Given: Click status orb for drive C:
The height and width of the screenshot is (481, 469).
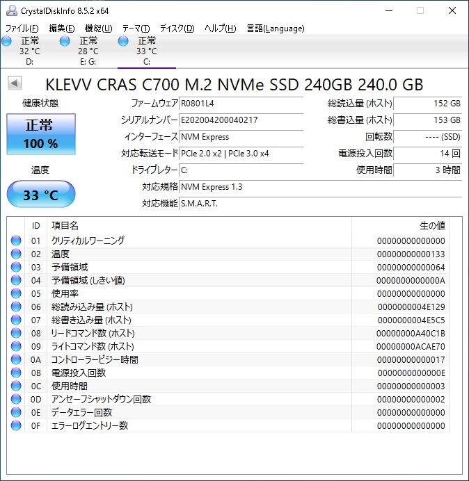Looking at the screenshot, I should tap(123, 41).
